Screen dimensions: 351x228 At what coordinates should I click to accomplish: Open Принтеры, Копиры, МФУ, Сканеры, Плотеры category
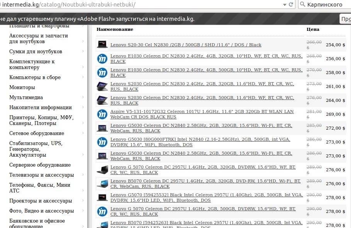[41, 120]
